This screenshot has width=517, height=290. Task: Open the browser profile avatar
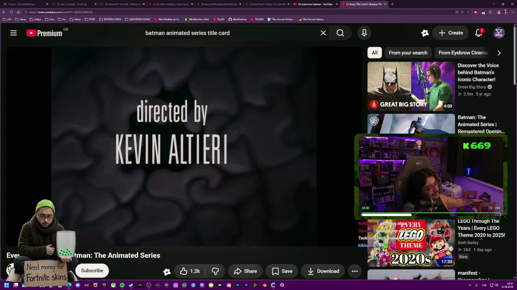(506, 12)
